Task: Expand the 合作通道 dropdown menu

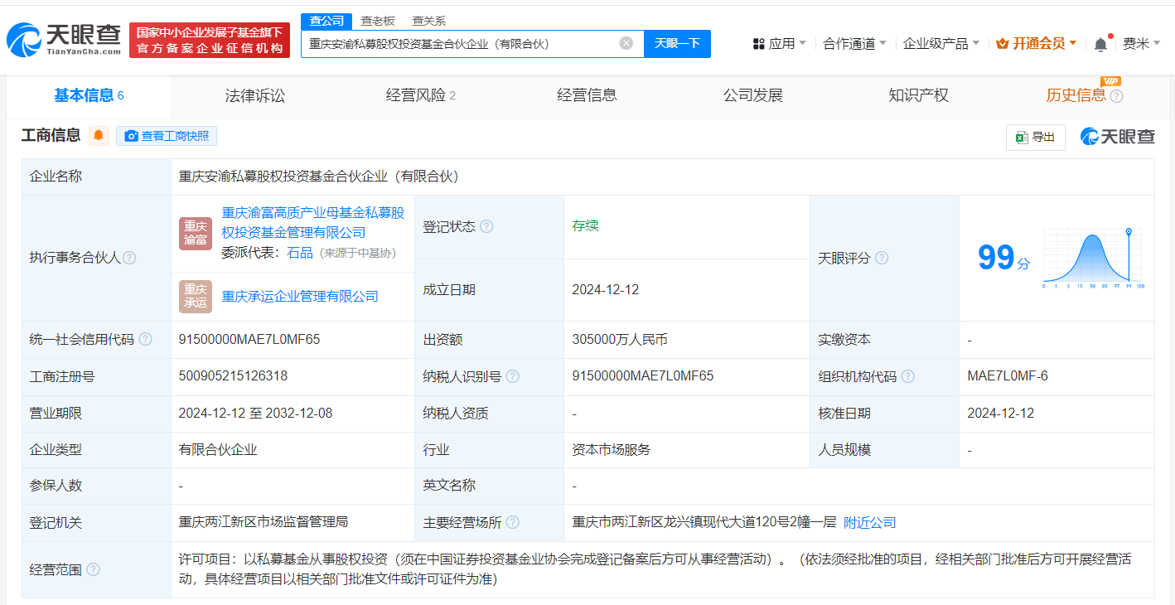Action: (x=853, y=43)
